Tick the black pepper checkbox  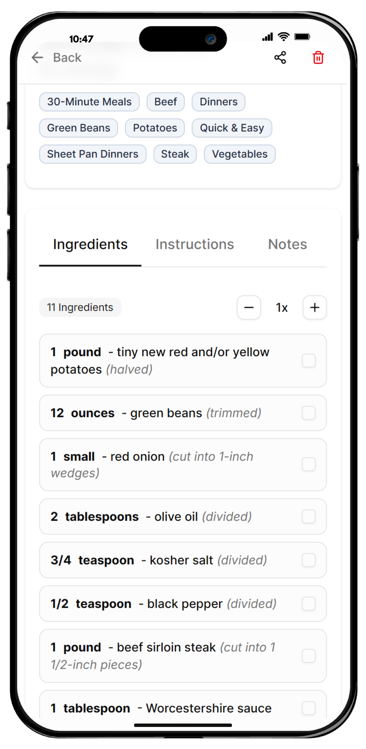pos(309,604)
